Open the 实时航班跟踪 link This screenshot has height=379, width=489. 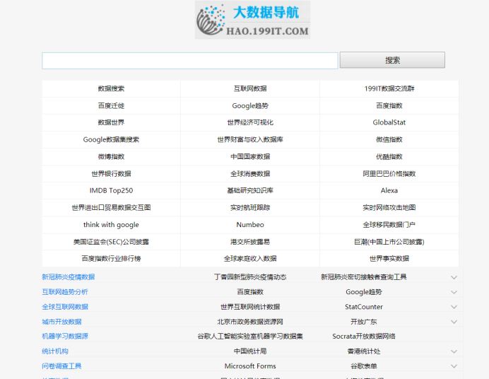click(x=250, y=207)
